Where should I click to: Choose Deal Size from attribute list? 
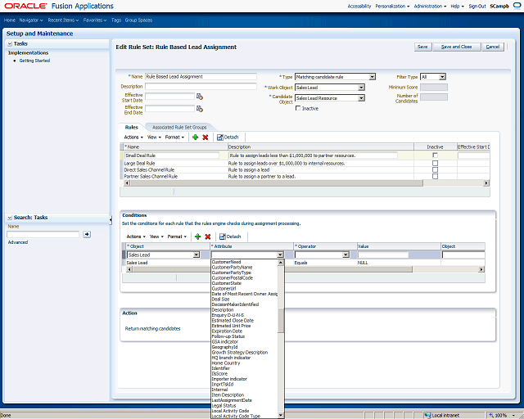click(220, 299)
